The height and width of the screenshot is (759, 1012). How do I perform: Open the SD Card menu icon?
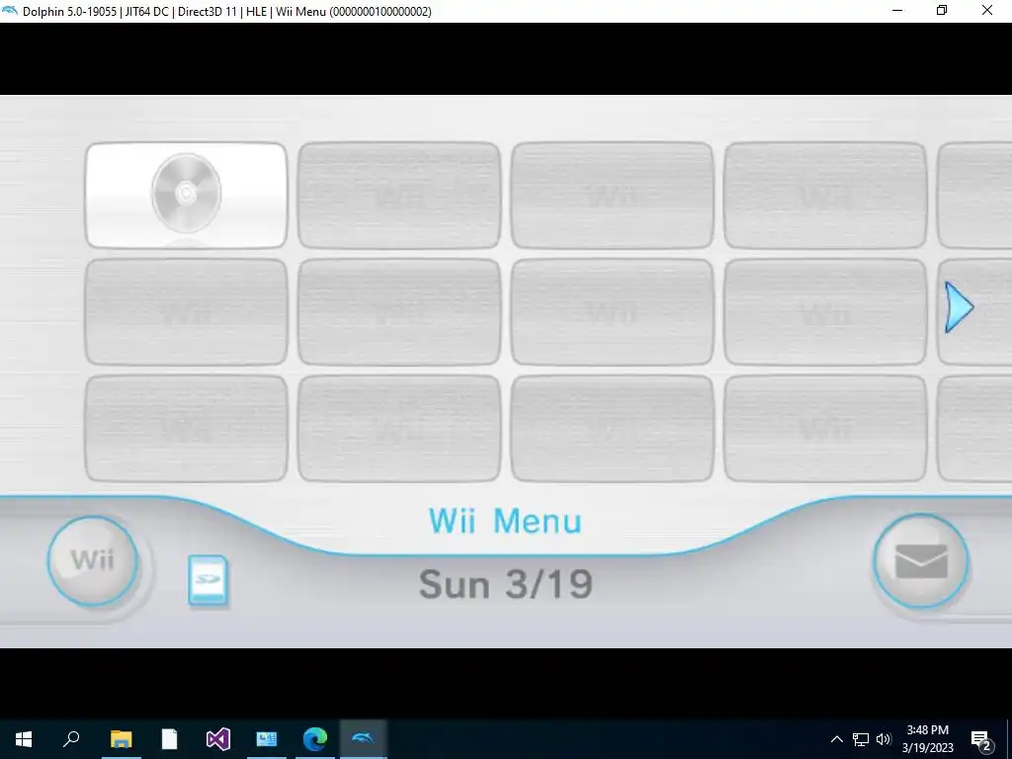(208, 580)
